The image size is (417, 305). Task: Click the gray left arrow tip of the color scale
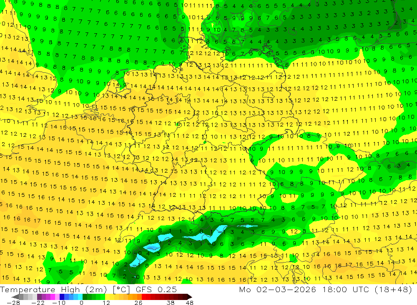pyautogui.click(x=15, y=297)
